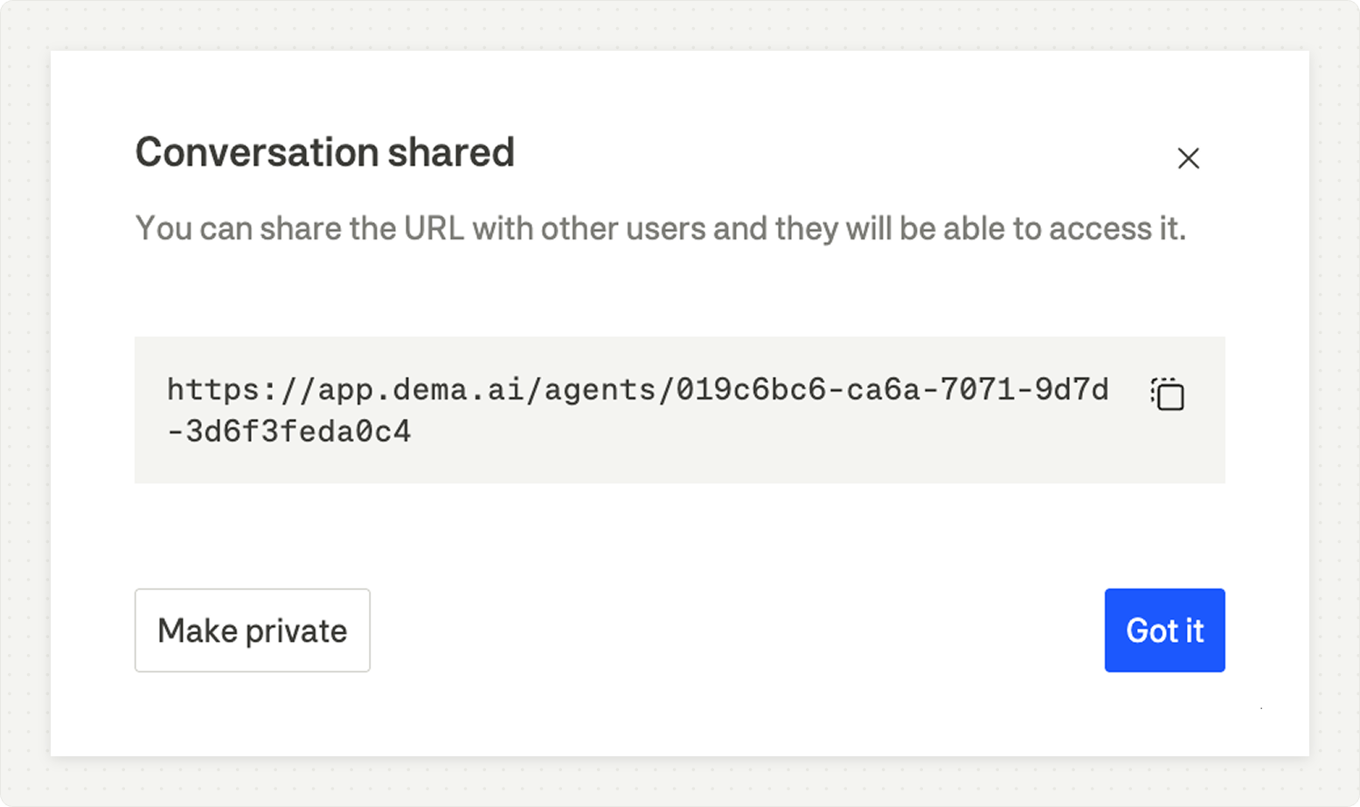The width and height of the screenshot is (1360, 807).
Task: Select the Conversation shared heading
Action: pyautogui.click(x=324, y=152)
